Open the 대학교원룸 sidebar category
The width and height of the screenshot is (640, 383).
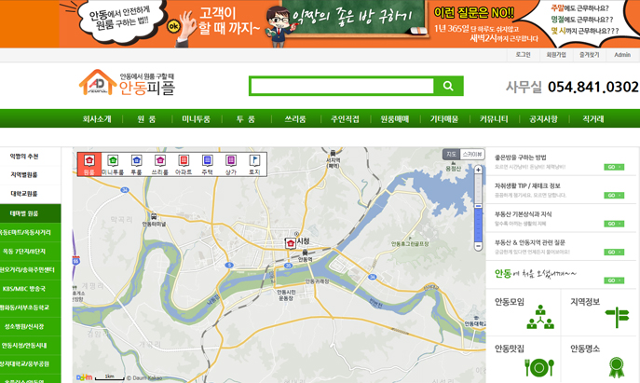tap(24, 194)
